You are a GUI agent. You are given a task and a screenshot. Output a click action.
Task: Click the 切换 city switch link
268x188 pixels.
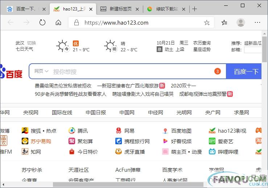click(x=32, y=43)
